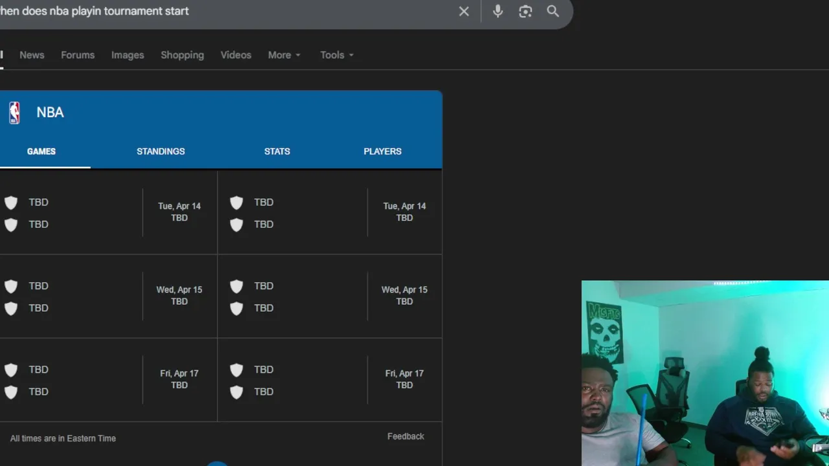The image size is (829, 466).
Task: Clear the search query with the X icon
Action: click(464, 11)
